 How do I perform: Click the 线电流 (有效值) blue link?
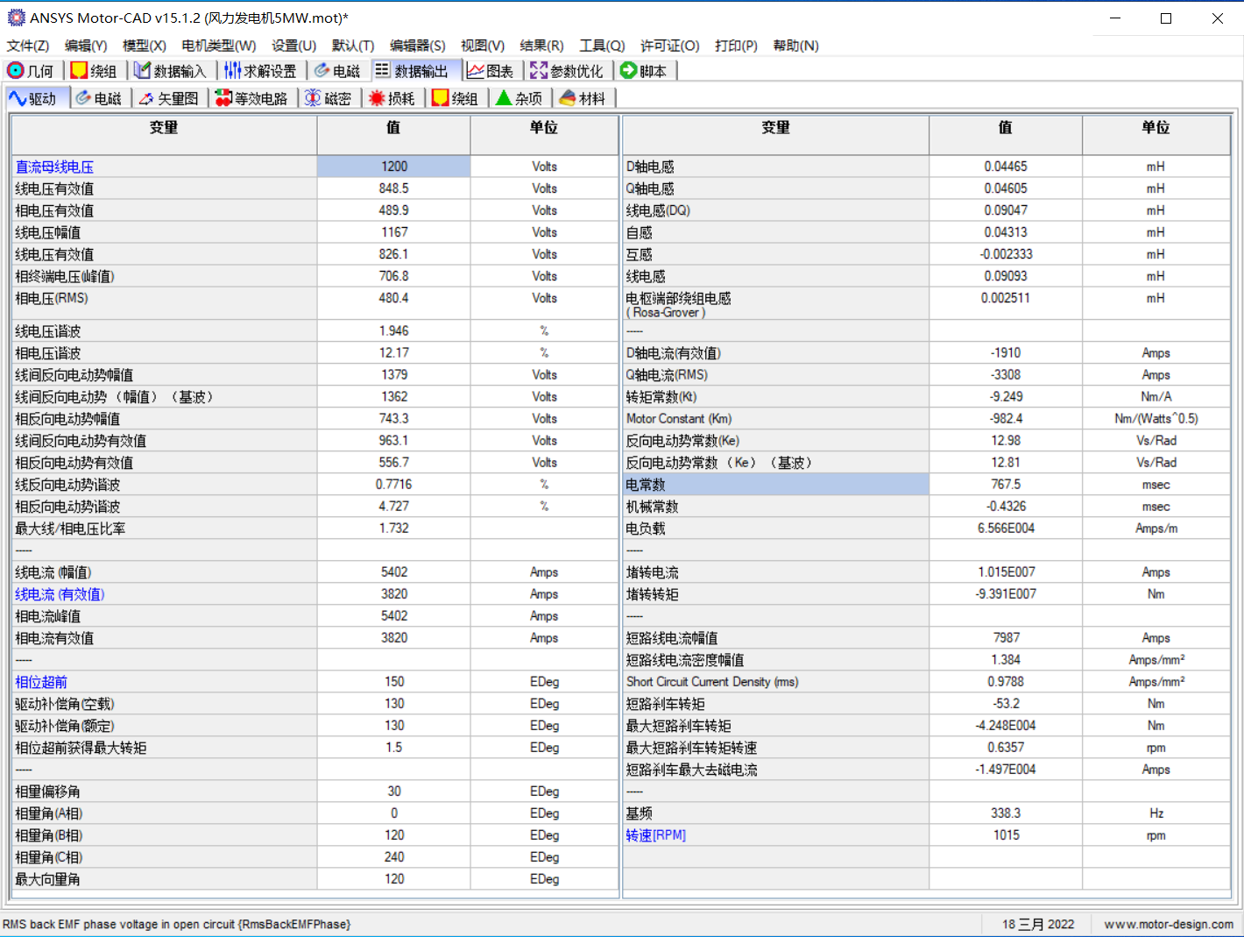(x=60, y=594)
